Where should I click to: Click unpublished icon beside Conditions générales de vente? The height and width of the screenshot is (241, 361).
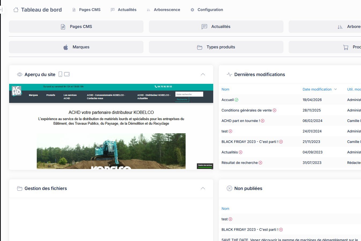[x=274, y=110]
